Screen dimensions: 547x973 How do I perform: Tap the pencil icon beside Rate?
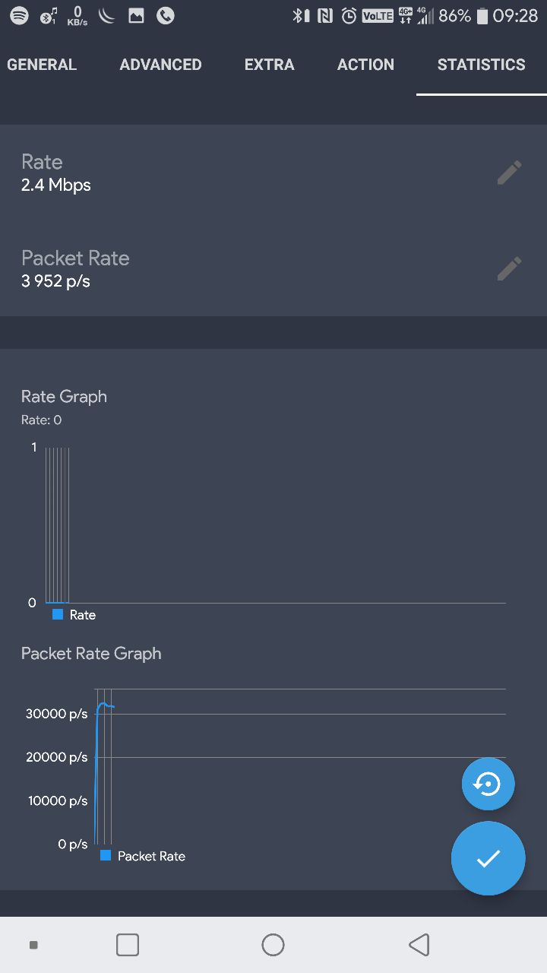509,173
